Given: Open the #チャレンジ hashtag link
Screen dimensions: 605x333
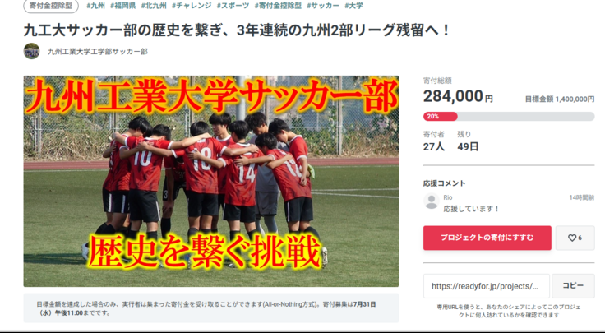Looking at the screenshot, I should 192,6.
